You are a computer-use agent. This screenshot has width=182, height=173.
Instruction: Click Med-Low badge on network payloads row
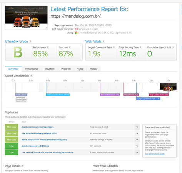12,127
